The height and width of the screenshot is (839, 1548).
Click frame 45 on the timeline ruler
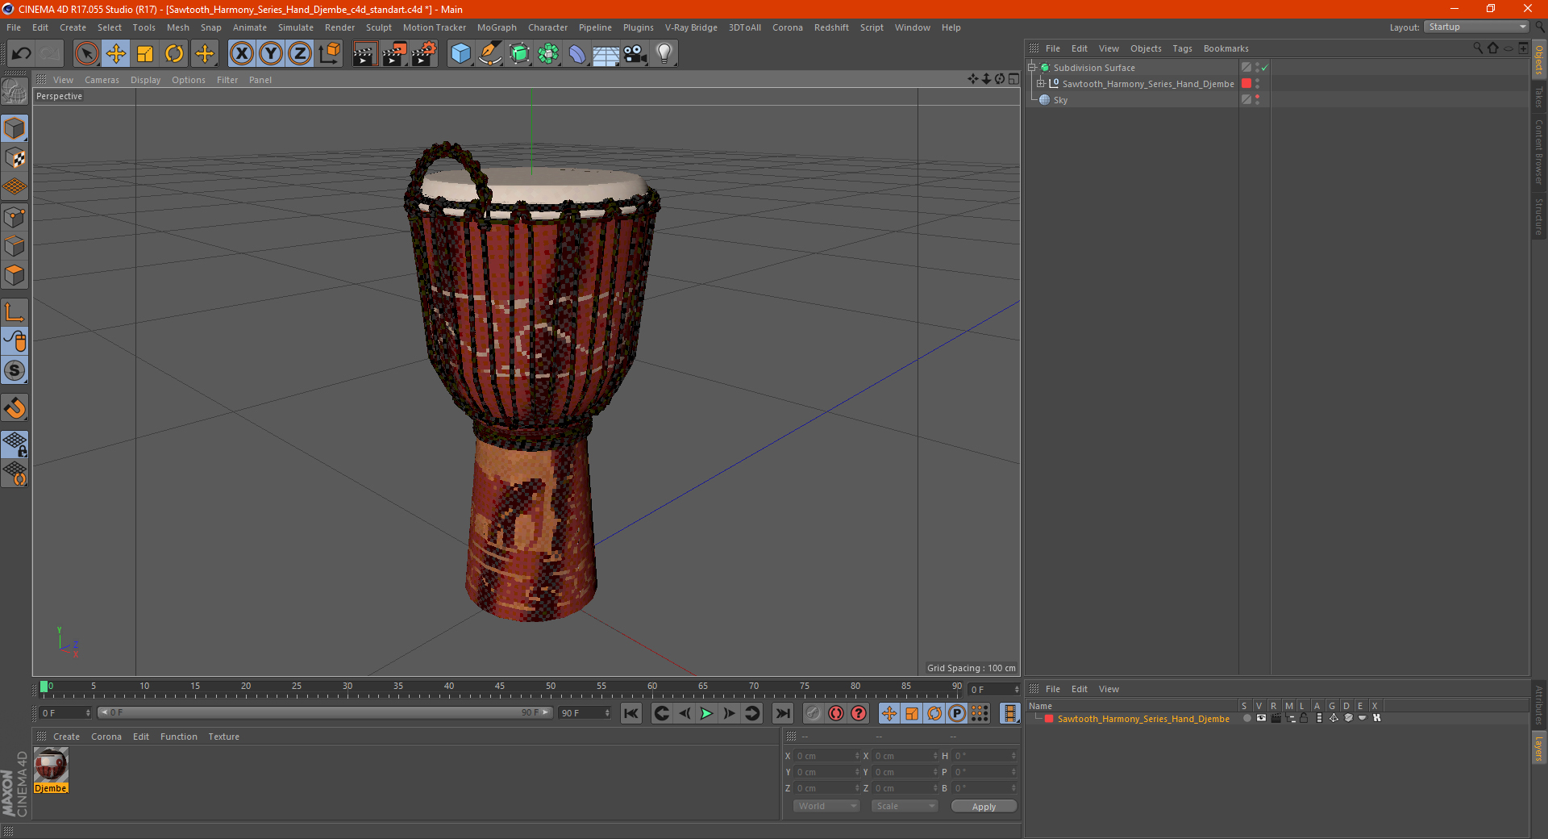click(x=500, y=687)
